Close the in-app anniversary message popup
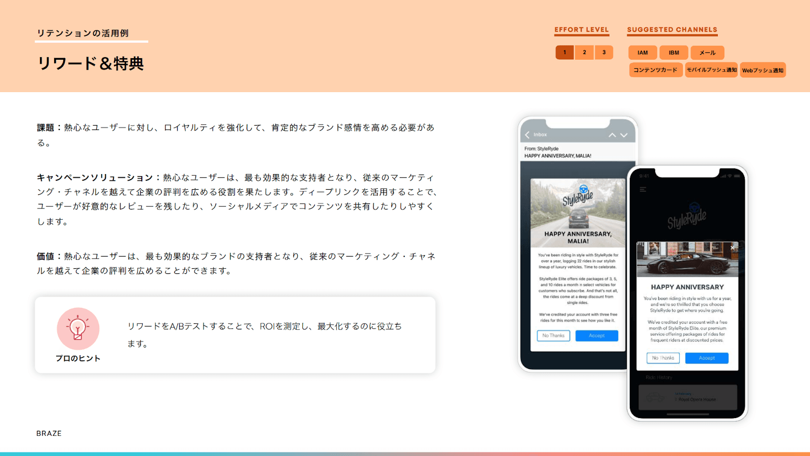Image resolution: width=810 pixels, height=456 pixels. (733, 247)
